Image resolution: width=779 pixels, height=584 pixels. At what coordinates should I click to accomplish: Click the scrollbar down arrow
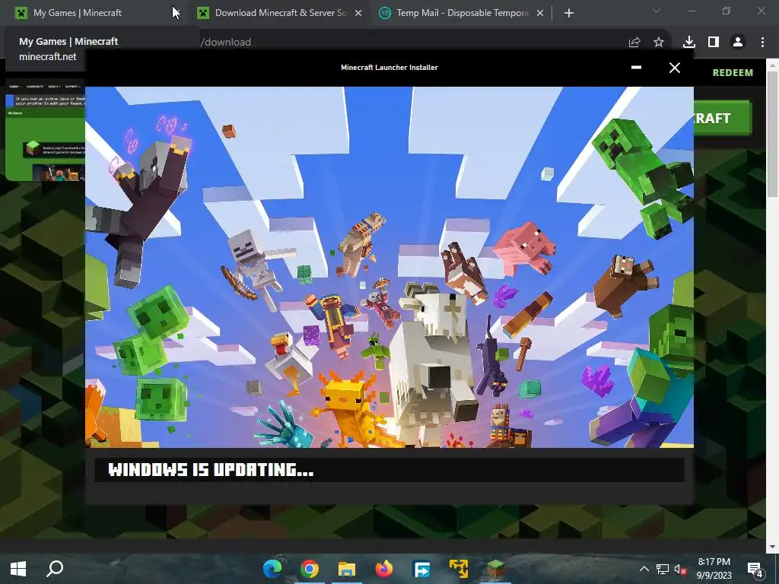[773, 547]
